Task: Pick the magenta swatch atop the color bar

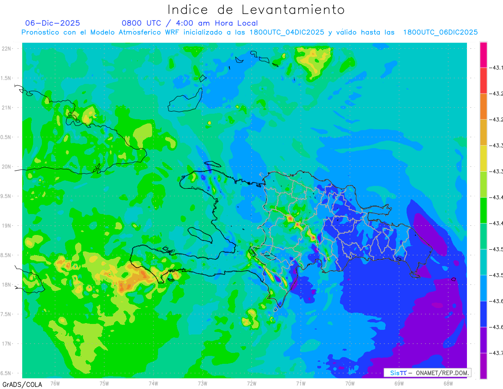Action: coord(484,55)
